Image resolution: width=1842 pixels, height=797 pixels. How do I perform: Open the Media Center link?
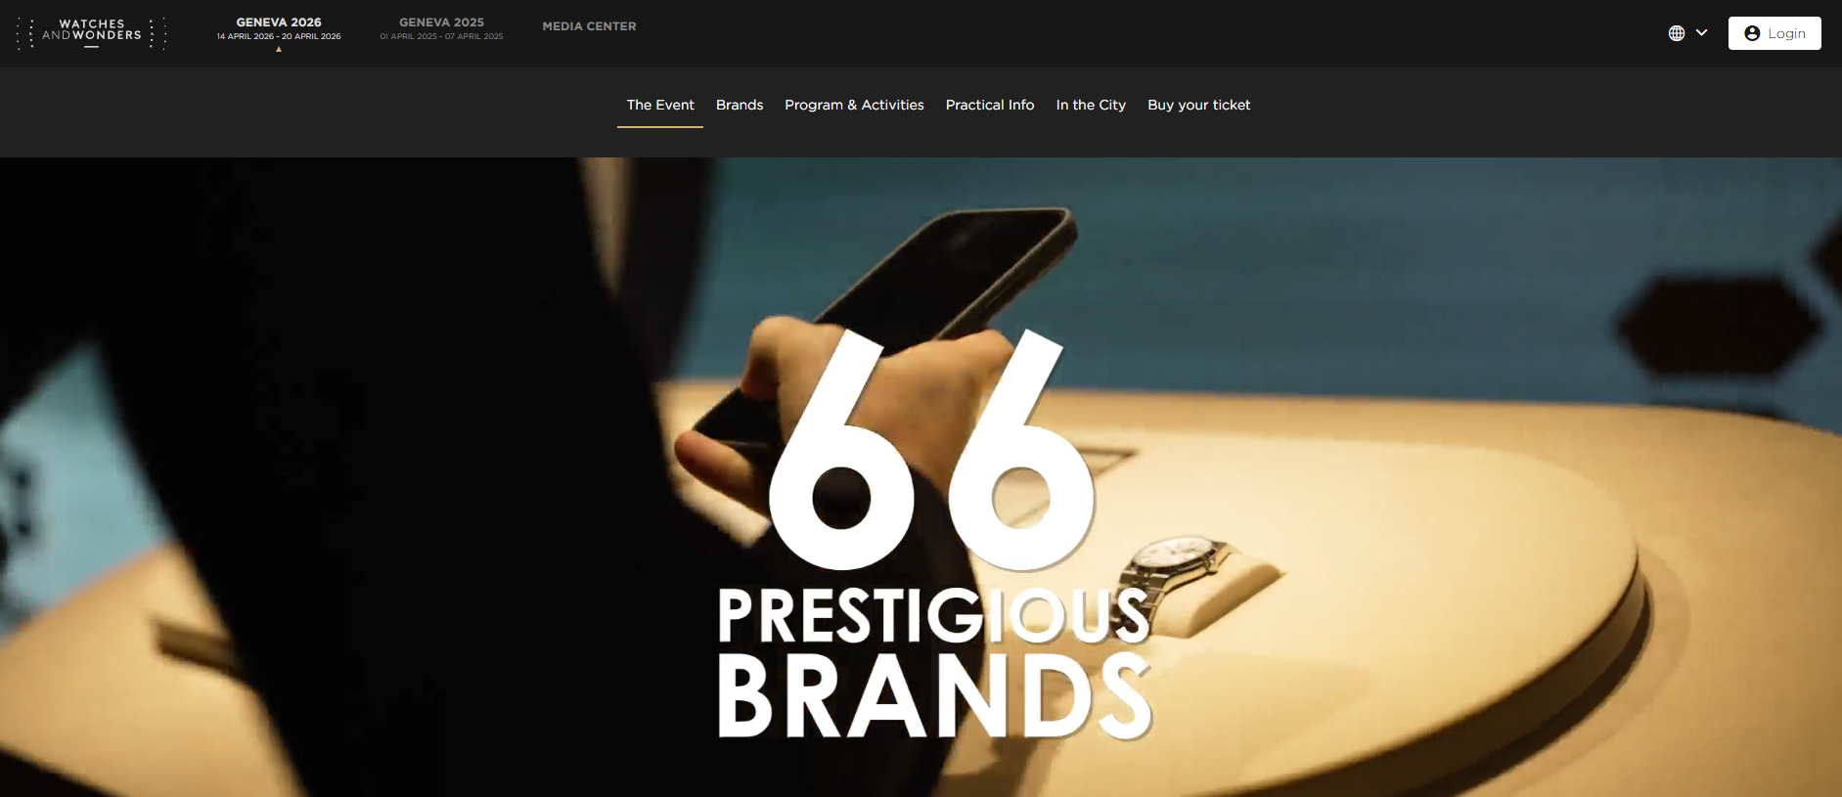point(589,26)
